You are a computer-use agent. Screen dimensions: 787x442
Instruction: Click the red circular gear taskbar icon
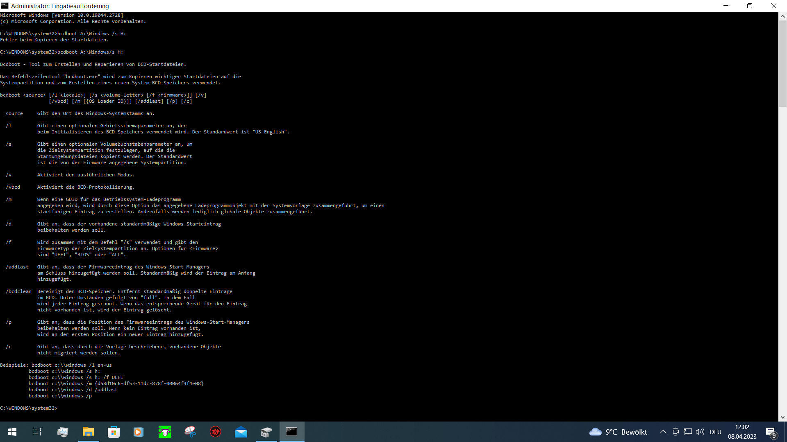pyautogui.click(x=216, y=432)
